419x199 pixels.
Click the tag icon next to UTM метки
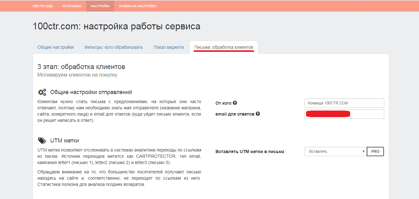(x=42, y=141)
